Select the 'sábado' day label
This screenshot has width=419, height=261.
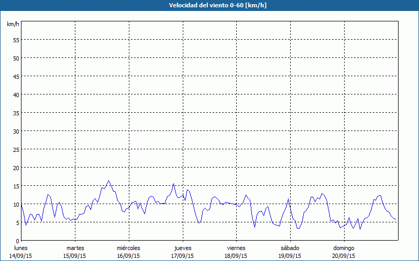[290, 248]
